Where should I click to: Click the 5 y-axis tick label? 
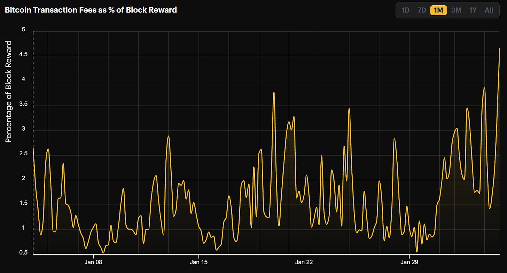24,30
